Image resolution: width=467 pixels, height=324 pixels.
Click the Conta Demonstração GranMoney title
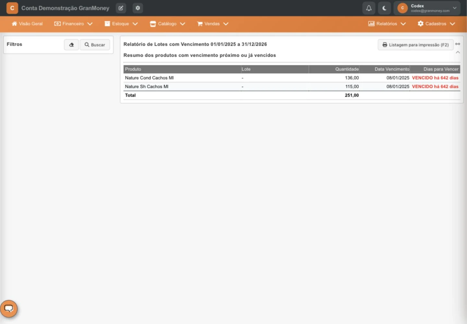click(65, 8)
